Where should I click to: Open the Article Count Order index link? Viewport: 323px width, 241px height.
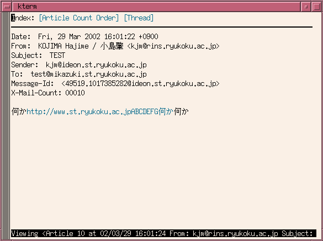coord(79,18)
